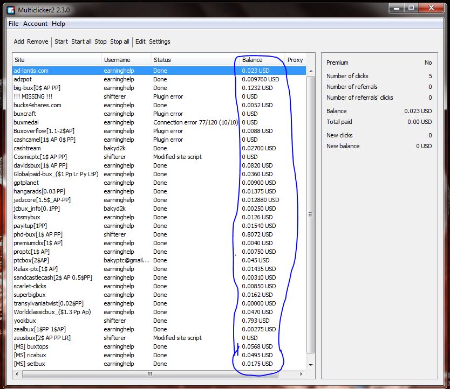Click Remove in the toolbar
Viewport: 450px width, 389px height.
pos(38,41)
